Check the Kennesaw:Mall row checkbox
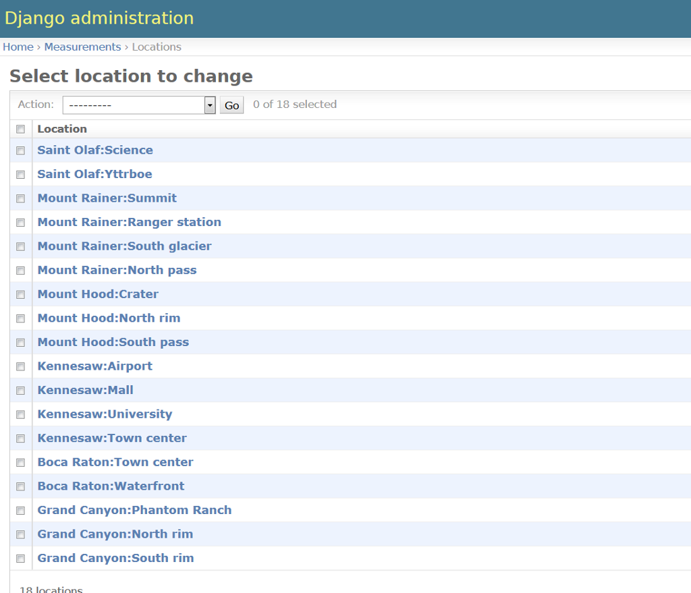 21,391
